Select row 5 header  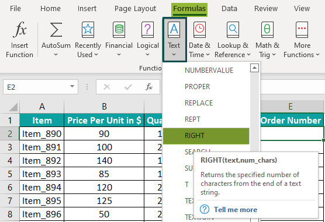(10, 174)
